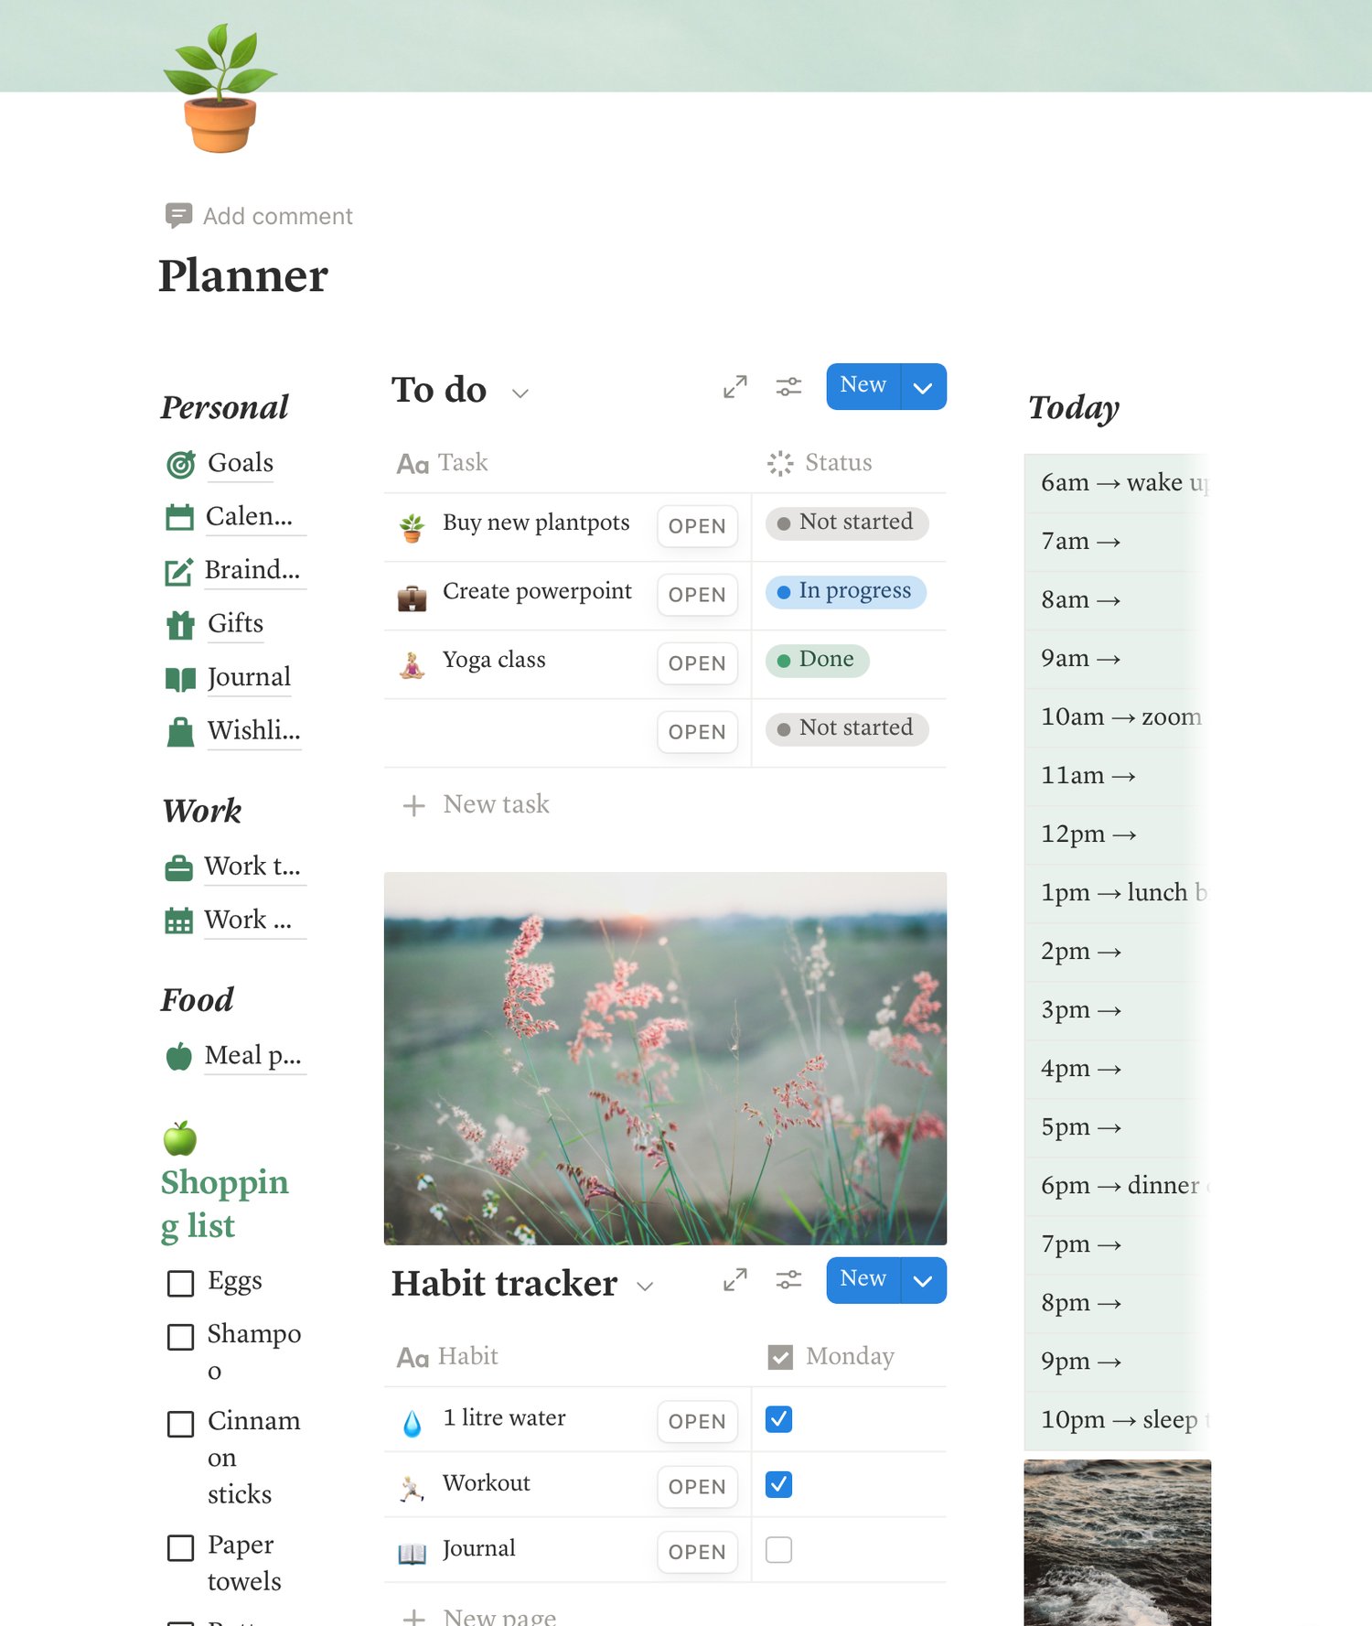
Task: Click the Add comment speech bubble icon
Action: pyautogui.click(x=178, y=216)
